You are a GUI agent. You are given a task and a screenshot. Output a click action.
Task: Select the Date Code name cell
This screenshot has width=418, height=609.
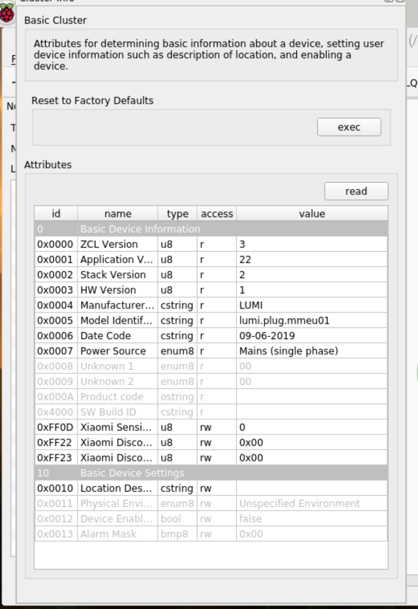pyautogui.click(x=117, y=336)
